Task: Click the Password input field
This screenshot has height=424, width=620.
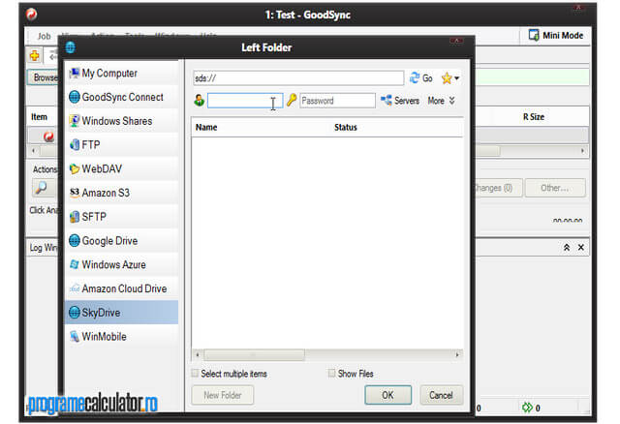Action: (337, 101)
